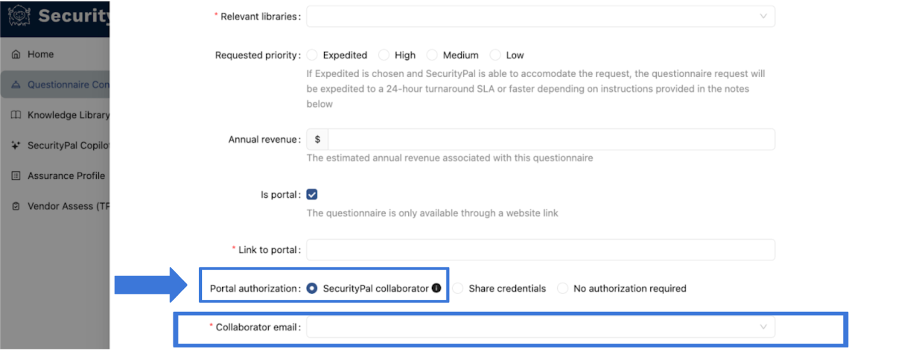The height and width of the screenshot is (350, 905).
Task: Open SecurityPal Copilot in the sidebar
Action: pos(55,145)
